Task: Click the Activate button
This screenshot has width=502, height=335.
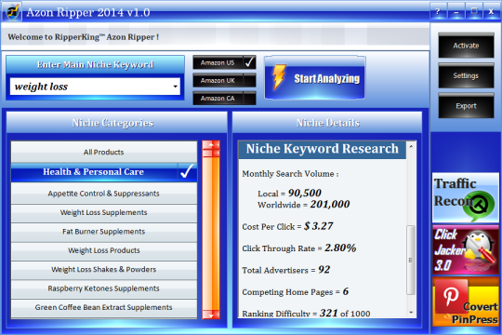Action: pyautogui.click(x=466, y=46)
